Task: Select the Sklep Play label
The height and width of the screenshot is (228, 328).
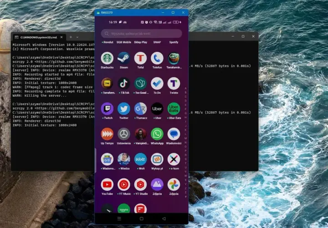Action: tap(141, 42)
